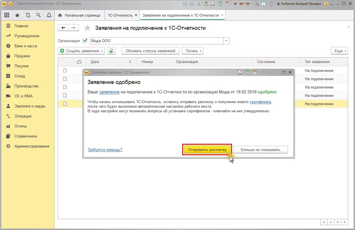Click the zoom magnifier icon in title bar
355x230 pixels.
point(257,4)
